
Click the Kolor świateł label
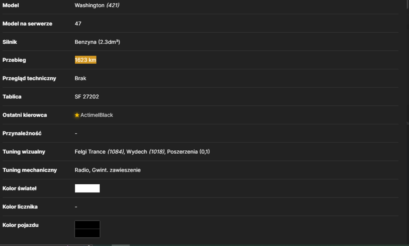point(20,188)
